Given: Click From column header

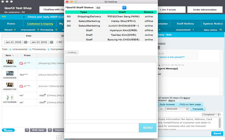Looking at the screenshot, I should pyautogui.click(x=27, y=55).
